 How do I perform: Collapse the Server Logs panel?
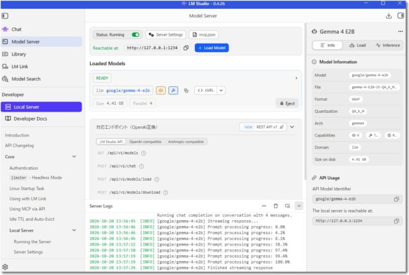(x=299, y=206)
